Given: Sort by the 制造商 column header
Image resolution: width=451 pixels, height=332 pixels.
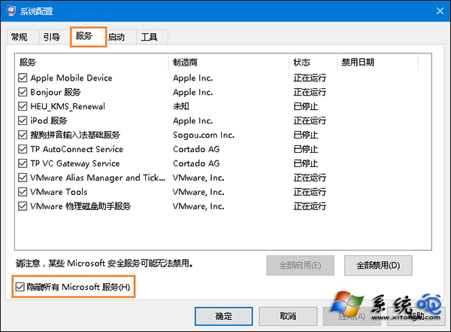Looking at the screenshot, I should pyautogui.click(x=229, y=62).
